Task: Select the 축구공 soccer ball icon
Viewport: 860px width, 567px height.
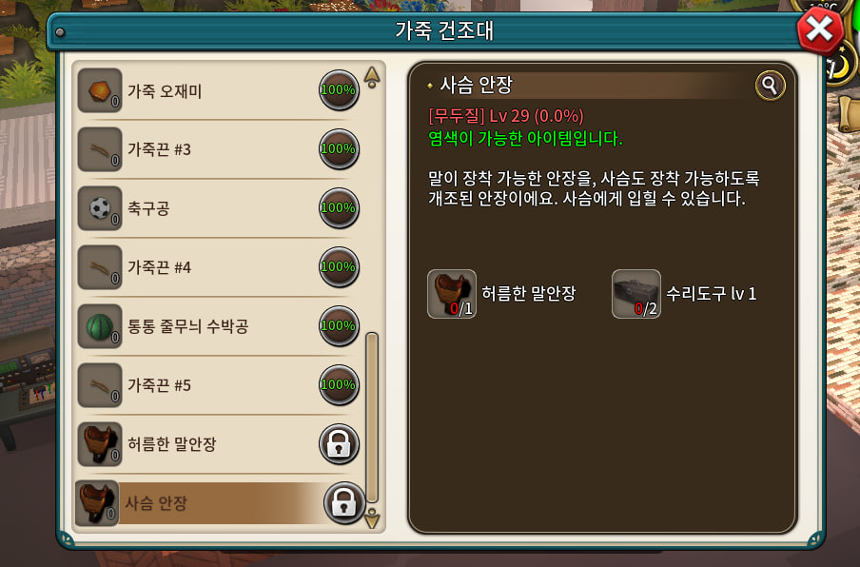Action: (x=100, y=208)
